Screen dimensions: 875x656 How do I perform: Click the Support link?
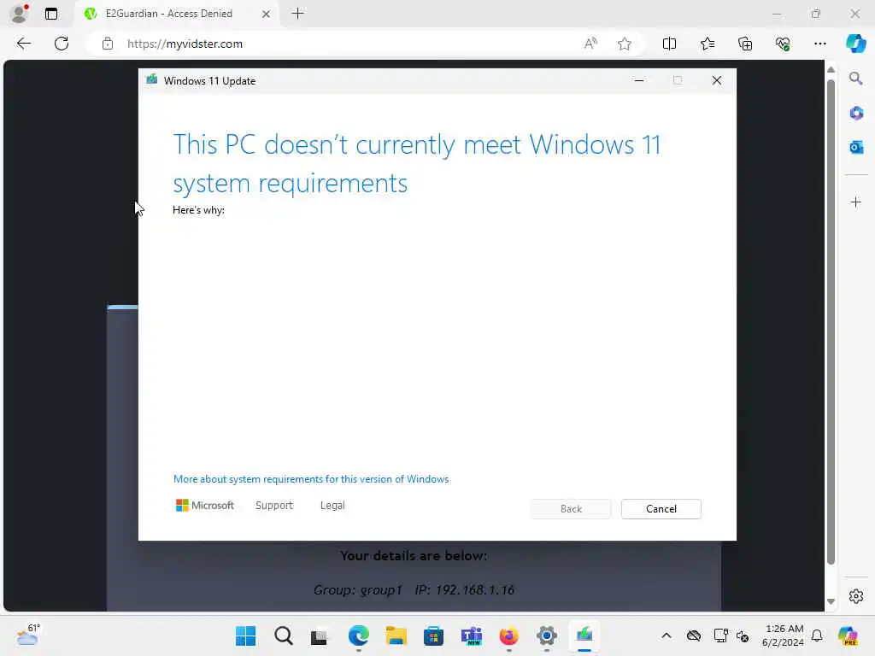pyautogui.click(x=274, y=506)
